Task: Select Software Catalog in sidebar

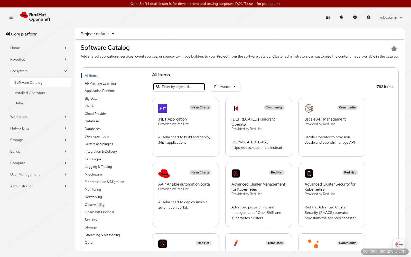Action: (41, 82)
